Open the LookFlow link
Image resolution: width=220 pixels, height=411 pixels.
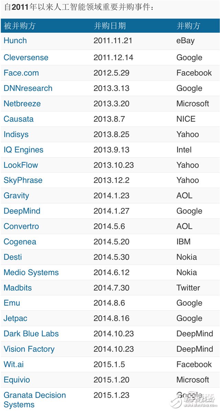tap(21, 165)
